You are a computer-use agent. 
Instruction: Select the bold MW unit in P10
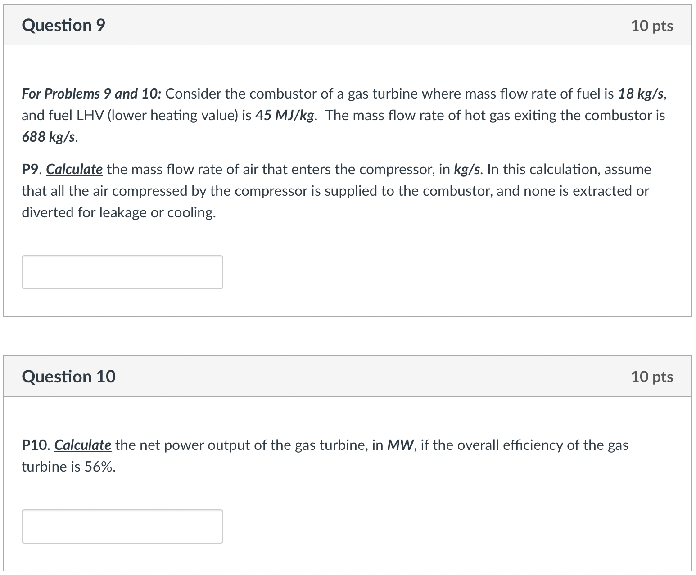pyautogui.click(x=400, y=445)
